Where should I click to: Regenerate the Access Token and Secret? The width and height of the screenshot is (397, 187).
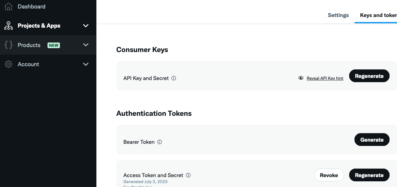[x=369, y=175]
